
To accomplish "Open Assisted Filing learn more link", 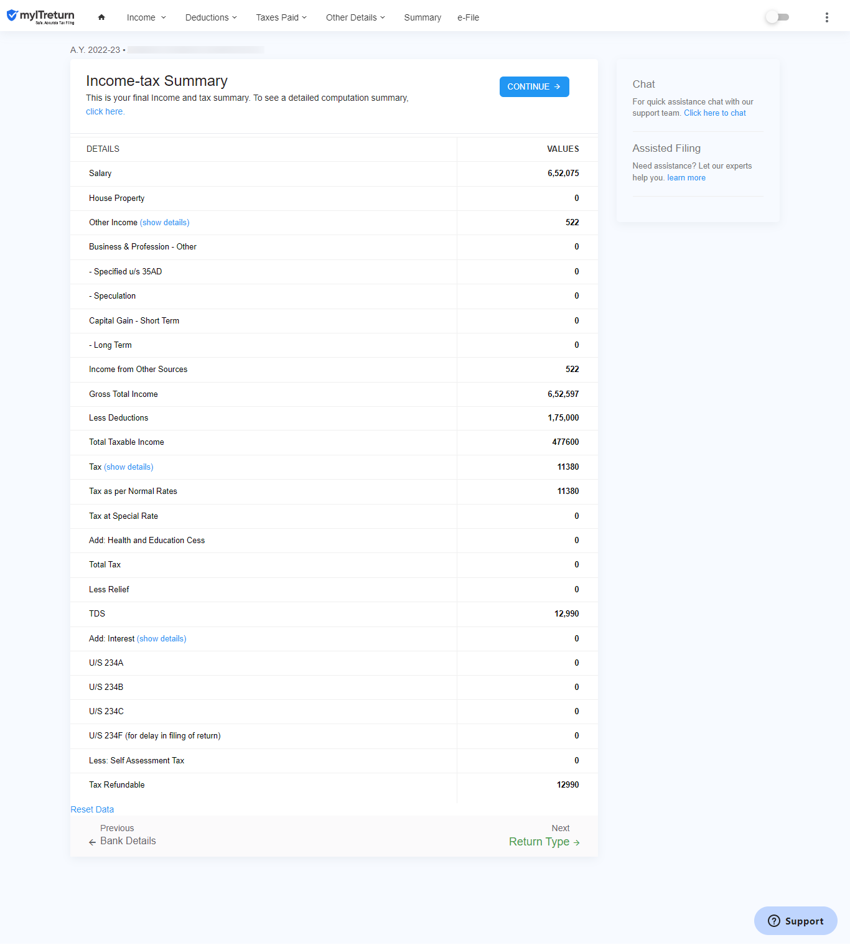I will [686, 177].
